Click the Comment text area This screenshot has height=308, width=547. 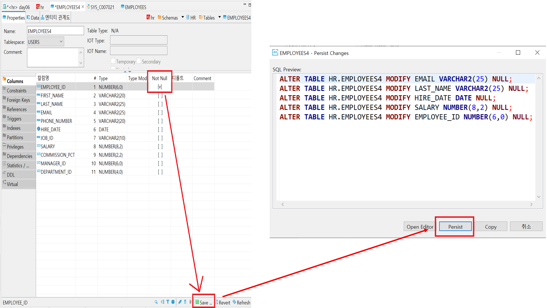point(55,57)
